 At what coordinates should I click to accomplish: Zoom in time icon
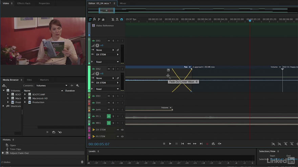(x=286, y=144)
